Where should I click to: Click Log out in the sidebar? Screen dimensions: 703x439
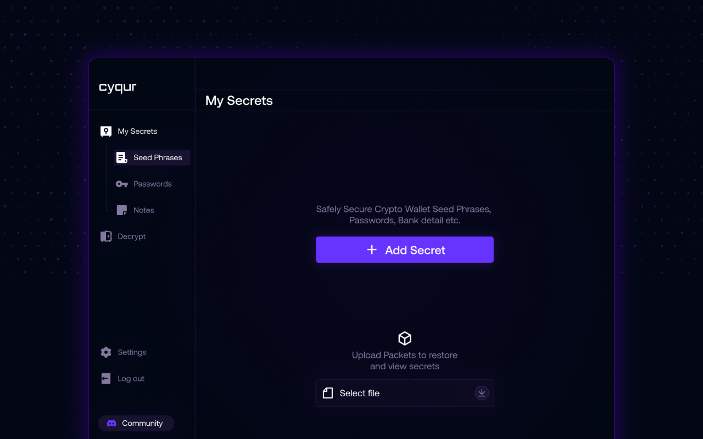[130, 378]
